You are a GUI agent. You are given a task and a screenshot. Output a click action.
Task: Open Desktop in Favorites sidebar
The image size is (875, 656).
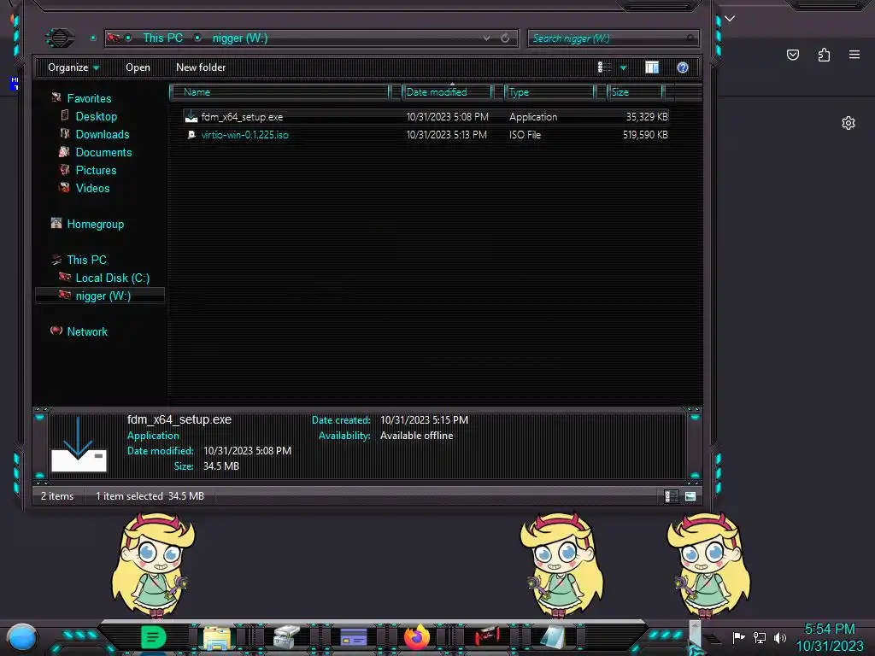(96, 116)
